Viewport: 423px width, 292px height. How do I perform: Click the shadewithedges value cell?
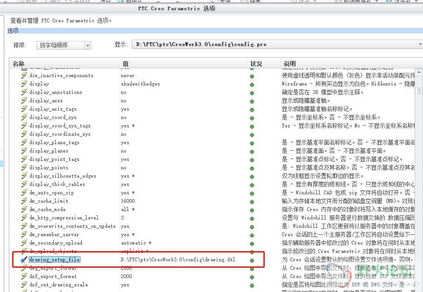[140, 84]
